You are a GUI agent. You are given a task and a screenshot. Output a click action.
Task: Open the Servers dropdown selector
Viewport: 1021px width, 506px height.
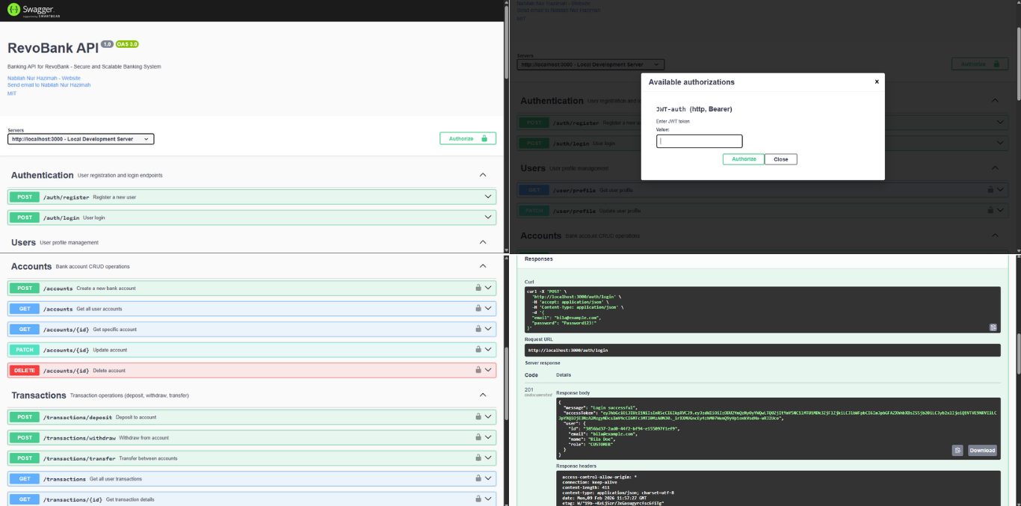tap(81, 139)
